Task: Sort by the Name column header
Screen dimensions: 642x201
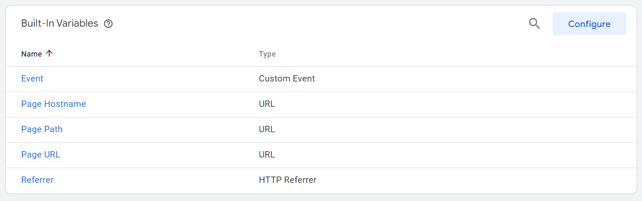Action: pyautogui.click(x=32, y=54)
